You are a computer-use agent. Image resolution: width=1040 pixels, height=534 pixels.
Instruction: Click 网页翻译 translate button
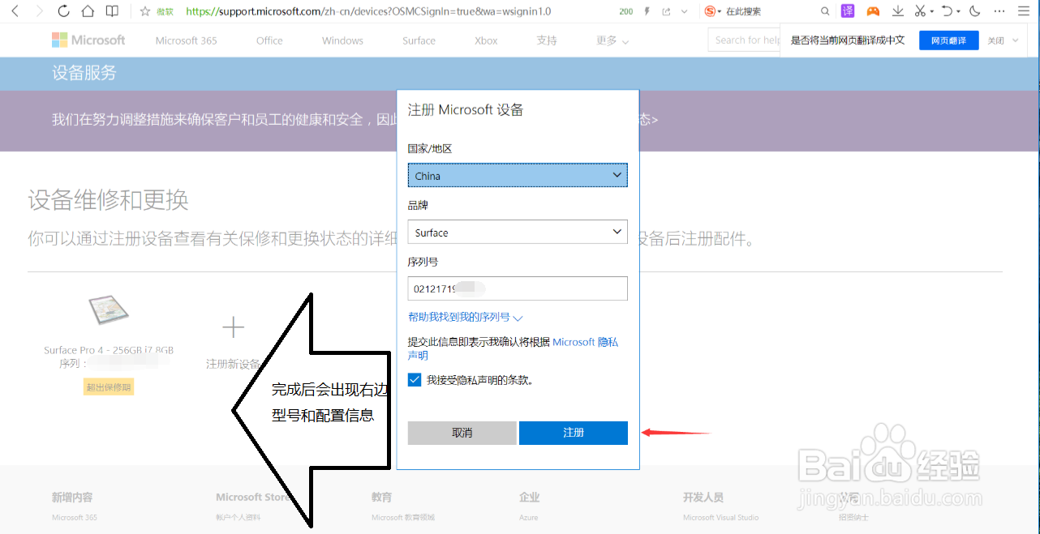coord(948,41)
